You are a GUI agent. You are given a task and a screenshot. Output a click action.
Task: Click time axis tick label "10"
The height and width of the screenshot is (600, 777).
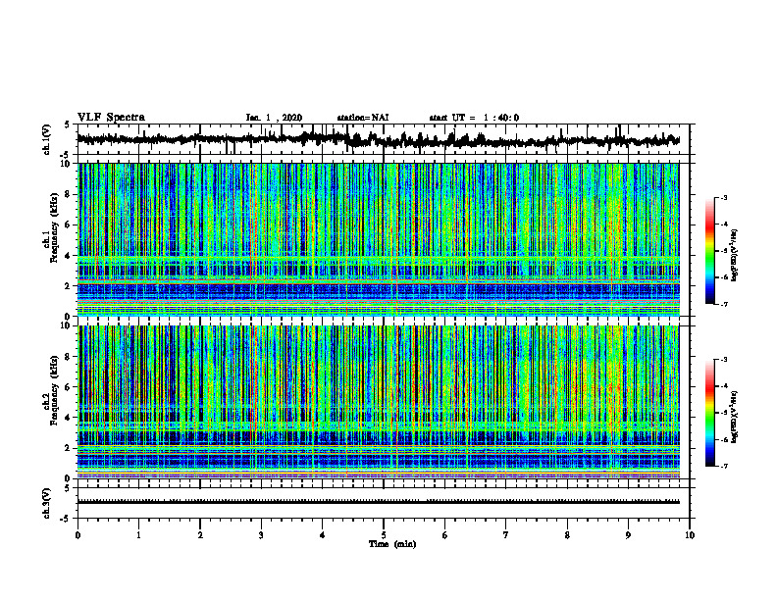coord(690,535)
